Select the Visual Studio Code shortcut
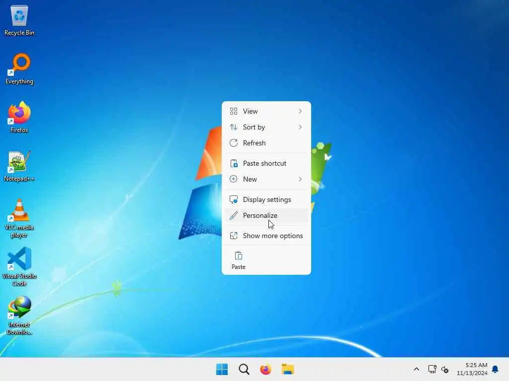Image resolution: width=509 pixels, height=381 pixels. [x=19, y=266]
